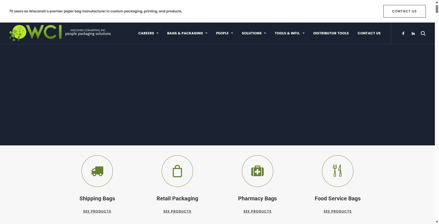Click the Food Service utensils icon
The image size is (439, 224).
click(x=338, y=171)
